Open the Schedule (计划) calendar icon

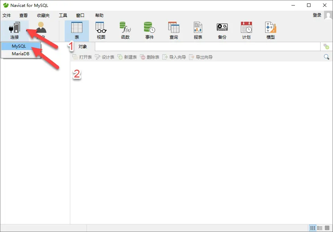click(x=246, y=30)
